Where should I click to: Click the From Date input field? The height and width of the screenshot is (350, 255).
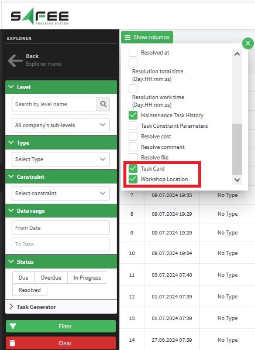61,227
